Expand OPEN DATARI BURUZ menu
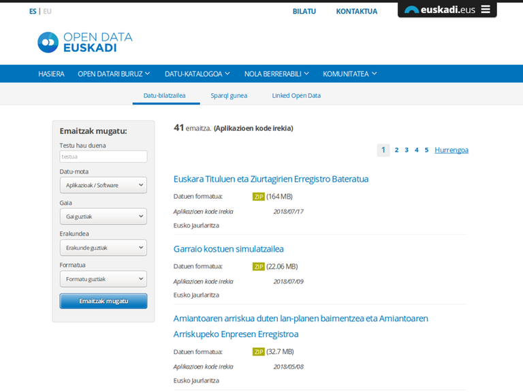 (114, 73)
